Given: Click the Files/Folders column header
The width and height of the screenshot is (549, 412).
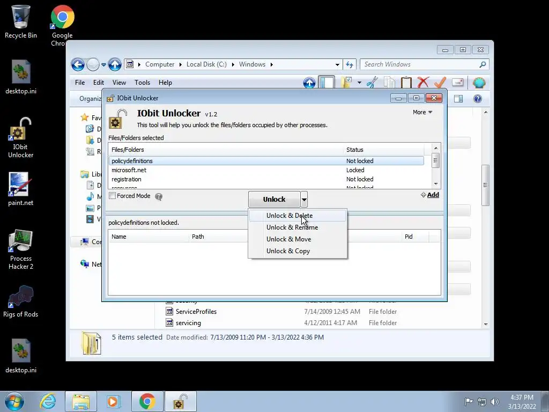Looking at the screenshot, I should click(226, 150).
